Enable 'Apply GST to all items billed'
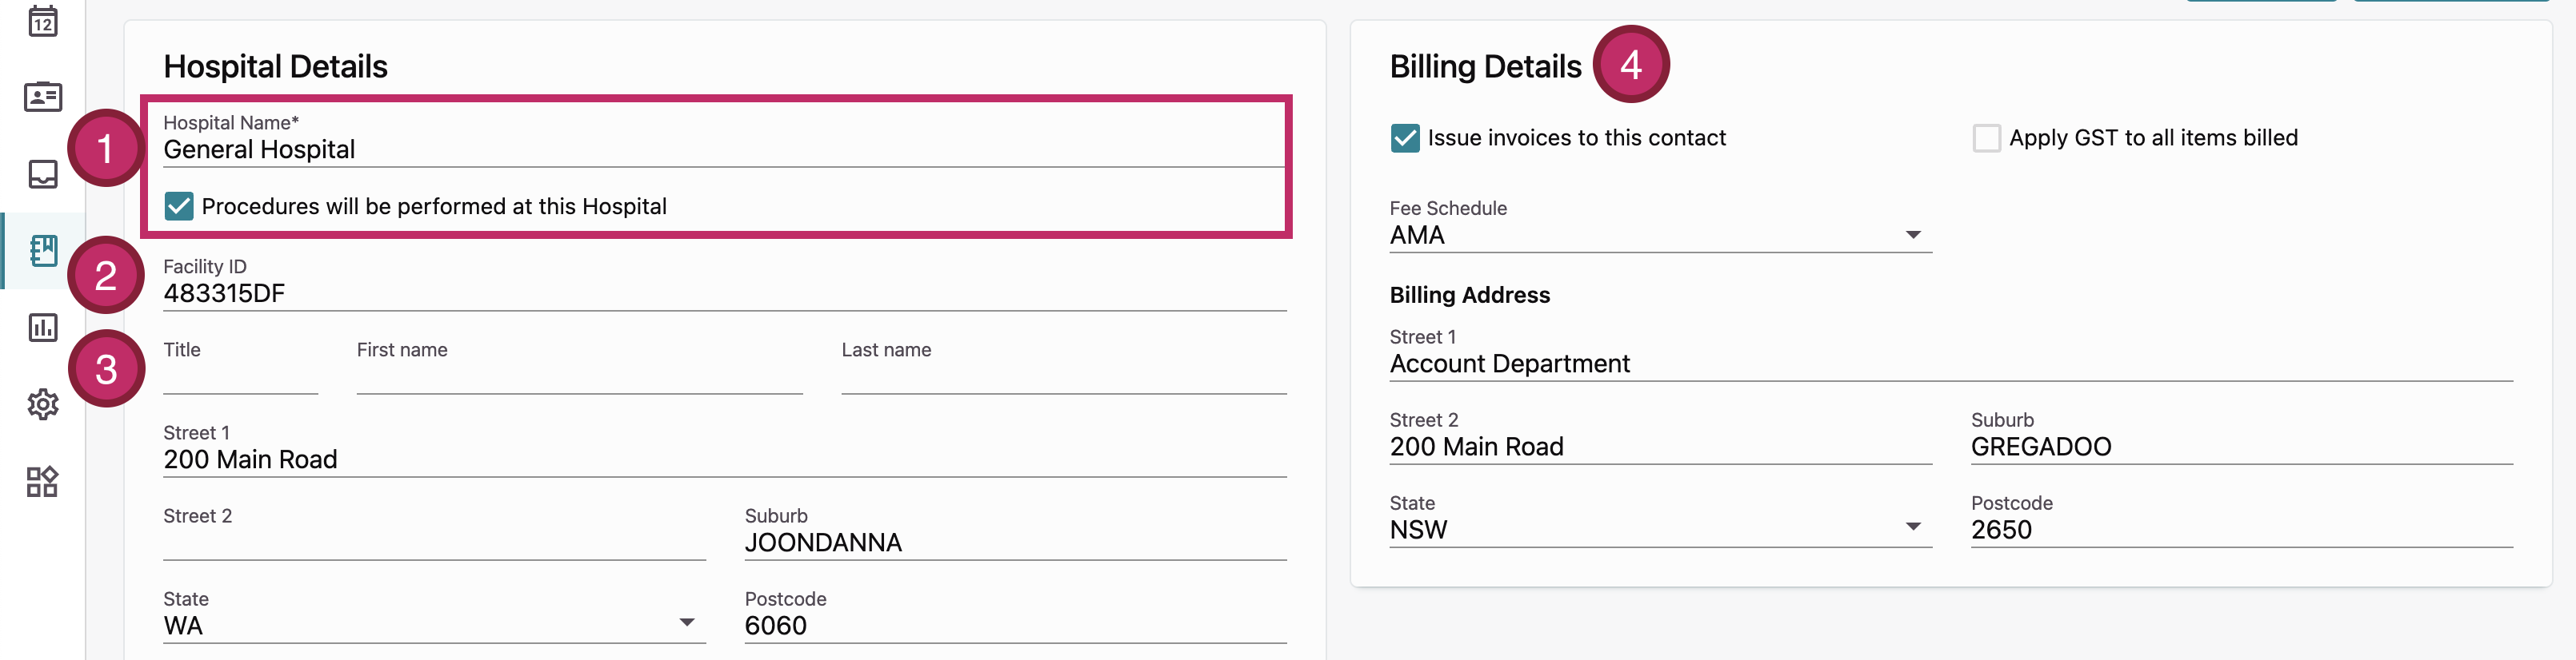 click(1986, 137)
